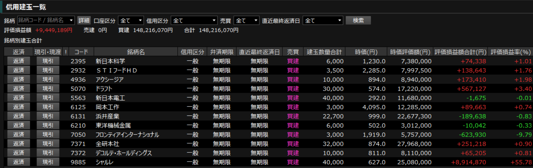Click valuation 27,968,000 for 全研本社

[414, 144]
